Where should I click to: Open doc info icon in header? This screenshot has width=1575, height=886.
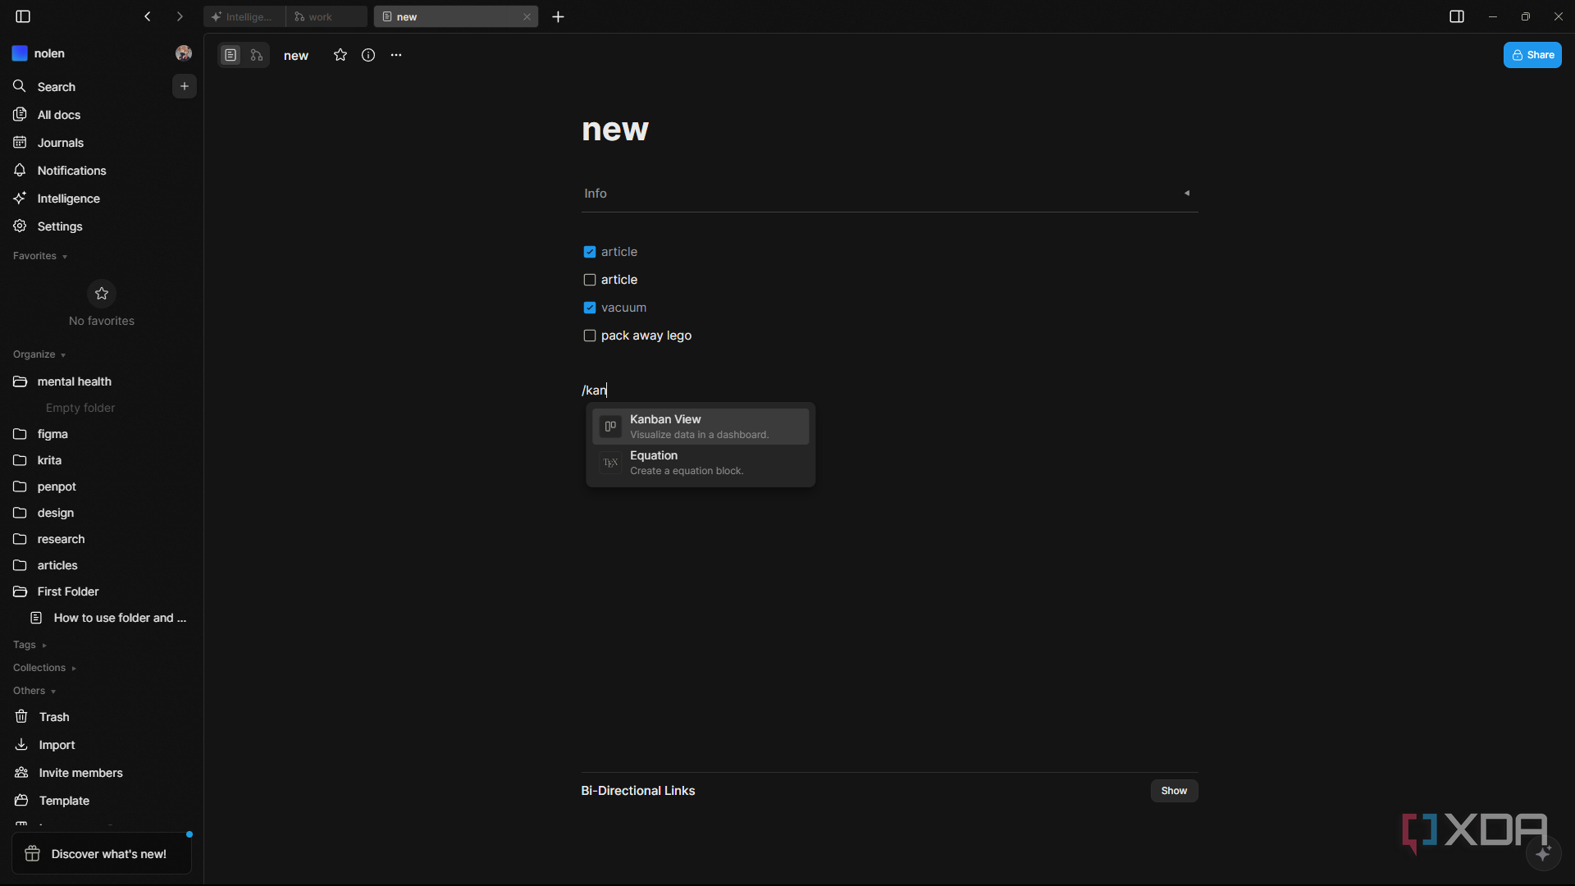pos(368,55)
